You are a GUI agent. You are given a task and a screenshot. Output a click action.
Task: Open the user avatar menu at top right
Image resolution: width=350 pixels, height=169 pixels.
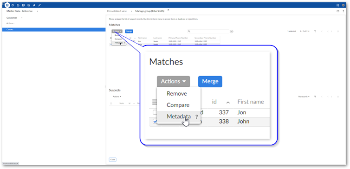click(x=344, y=5)
